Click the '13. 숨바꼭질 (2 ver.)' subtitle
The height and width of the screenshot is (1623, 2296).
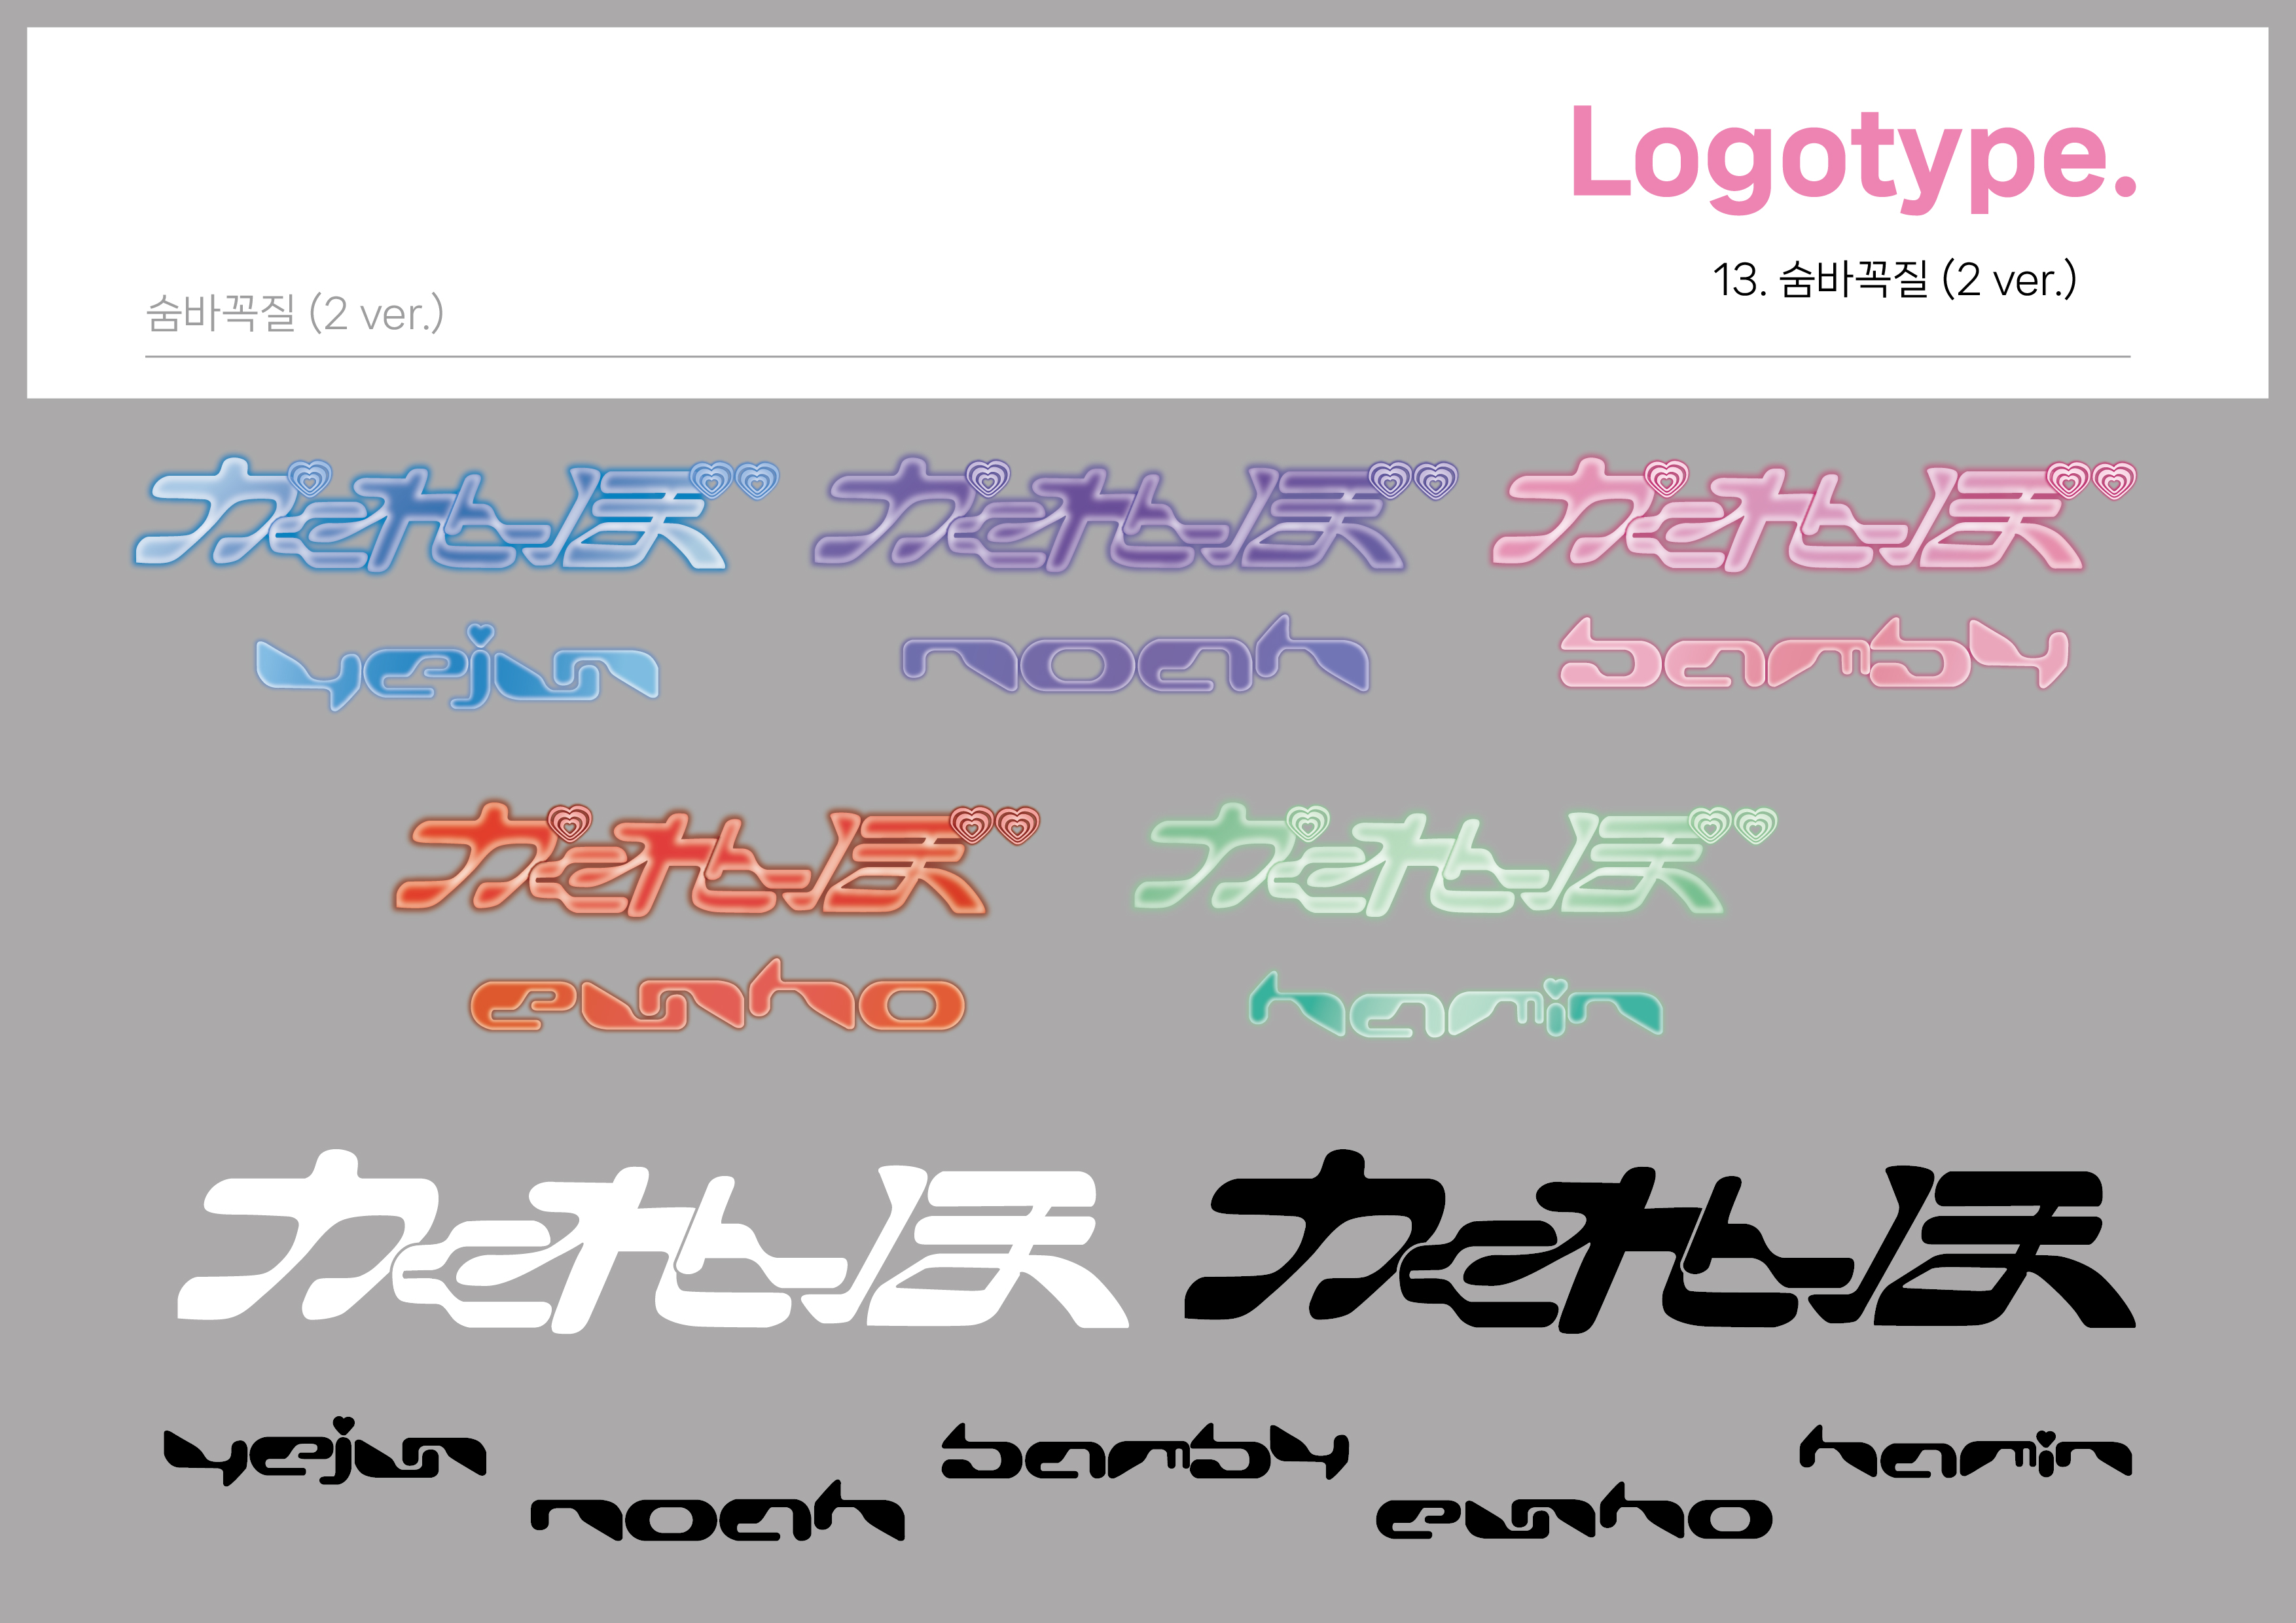(x=1894, y=280)
